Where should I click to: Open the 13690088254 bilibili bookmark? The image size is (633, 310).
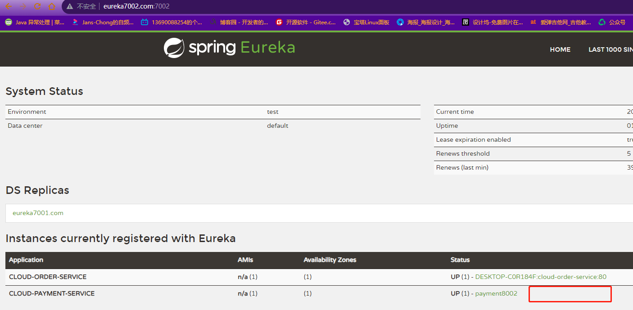(x=172, y=22)
